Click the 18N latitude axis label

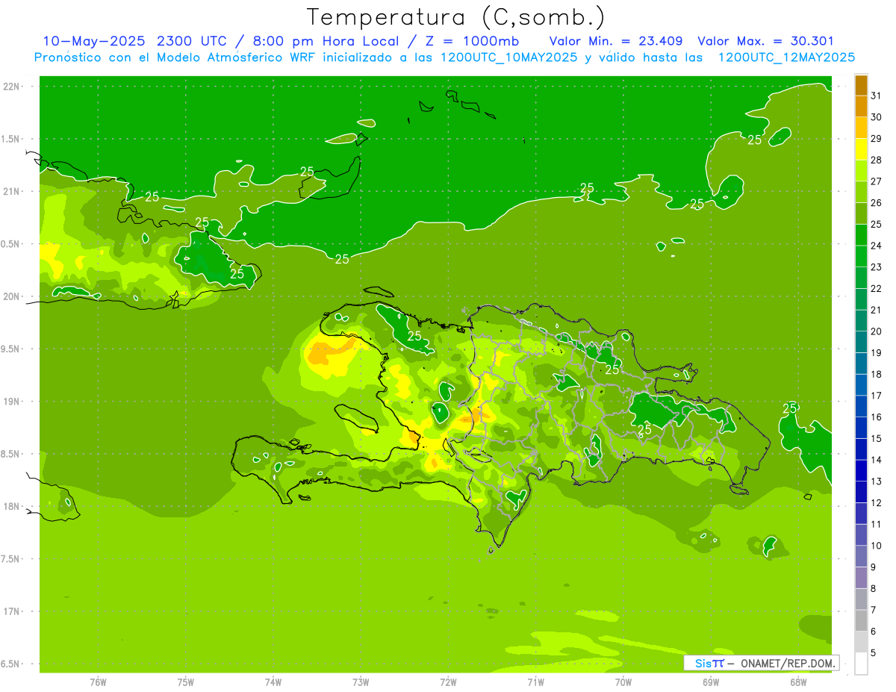coord(13,506)
